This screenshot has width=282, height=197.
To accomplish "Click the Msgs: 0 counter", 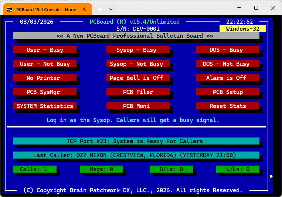I will 101,169.
